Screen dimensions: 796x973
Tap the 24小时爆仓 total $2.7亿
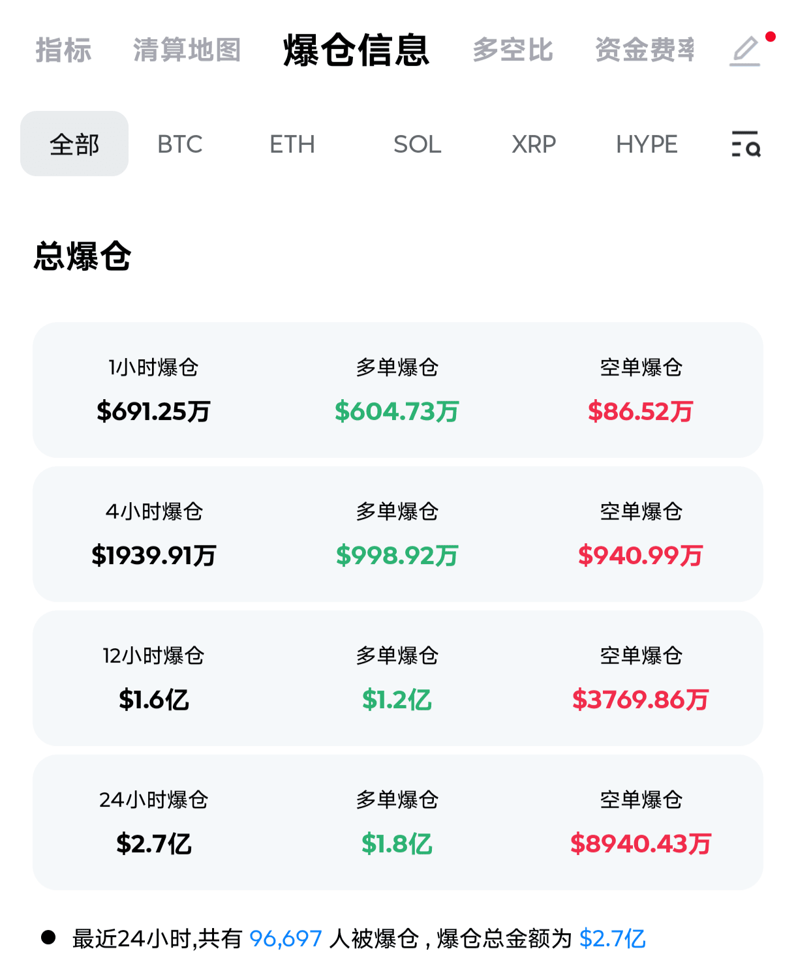click(153, 844)
